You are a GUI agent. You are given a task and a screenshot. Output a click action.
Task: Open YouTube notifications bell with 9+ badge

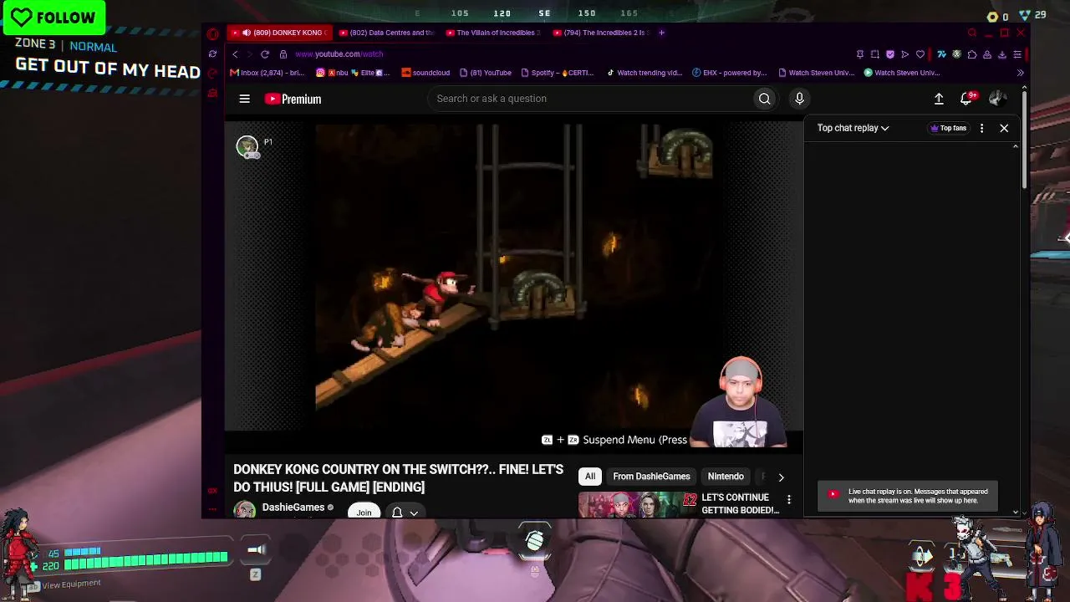click(x=966, y=99)
